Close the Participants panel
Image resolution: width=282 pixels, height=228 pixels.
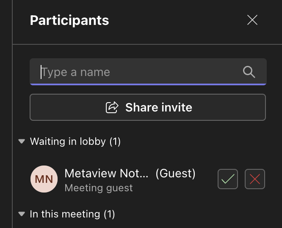click(x=252, y=20)
